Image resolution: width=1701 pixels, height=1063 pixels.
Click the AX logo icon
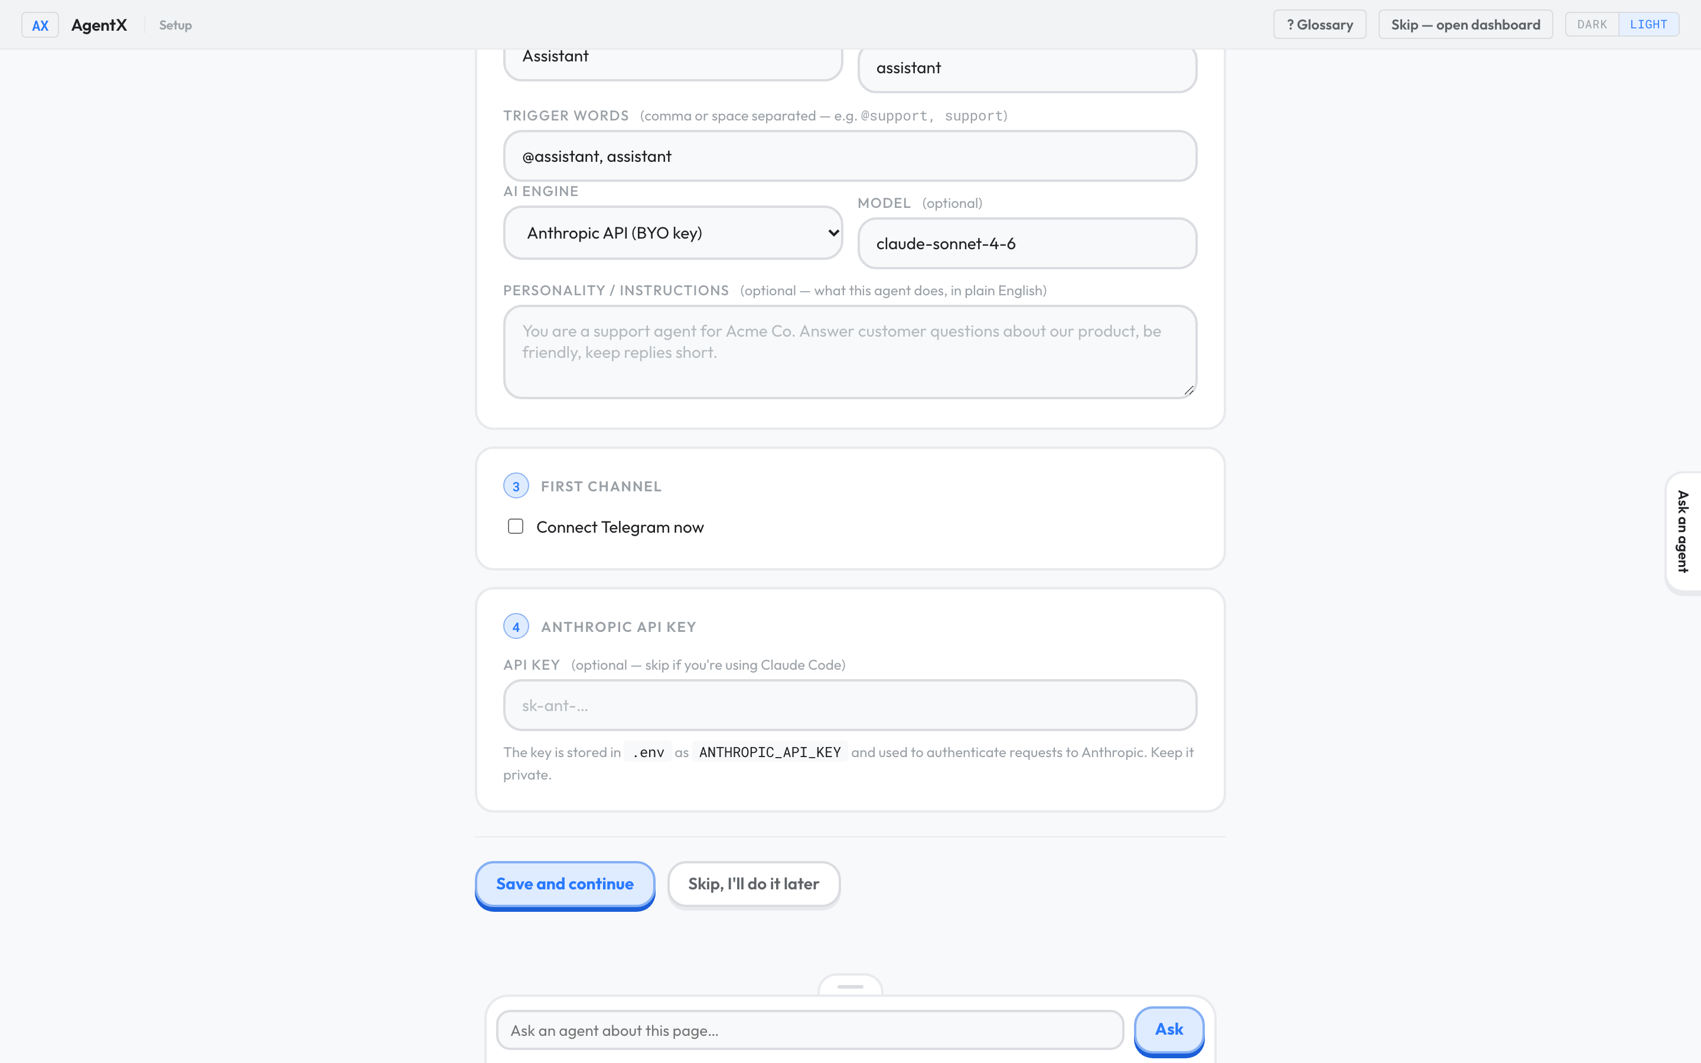coord(40,25)
